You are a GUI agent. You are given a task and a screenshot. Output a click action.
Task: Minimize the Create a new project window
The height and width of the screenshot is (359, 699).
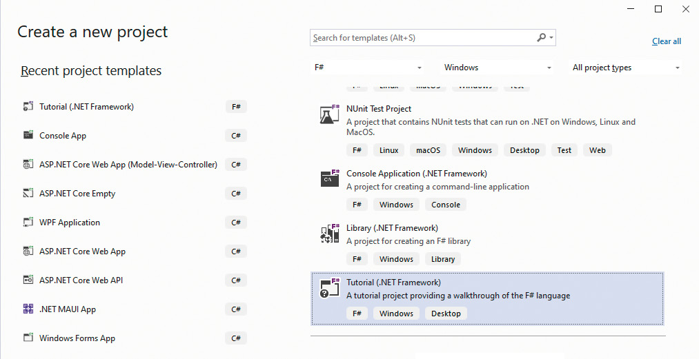[631, 9]
